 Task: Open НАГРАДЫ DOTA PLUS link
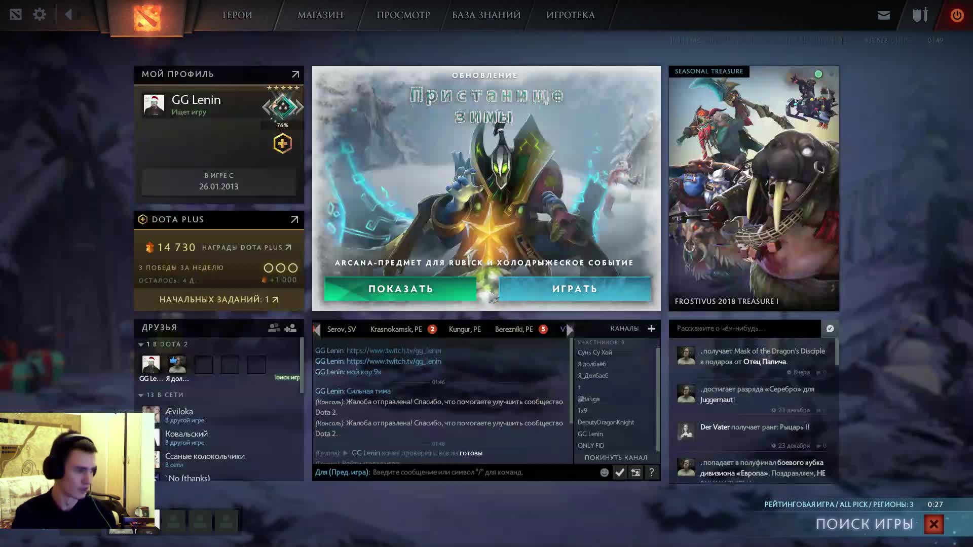(x=247, y=248)
